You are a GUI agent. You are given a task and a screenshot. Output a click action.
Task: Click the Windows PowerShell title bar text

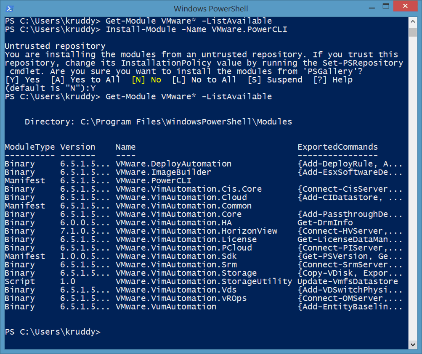tap(211, 8)
